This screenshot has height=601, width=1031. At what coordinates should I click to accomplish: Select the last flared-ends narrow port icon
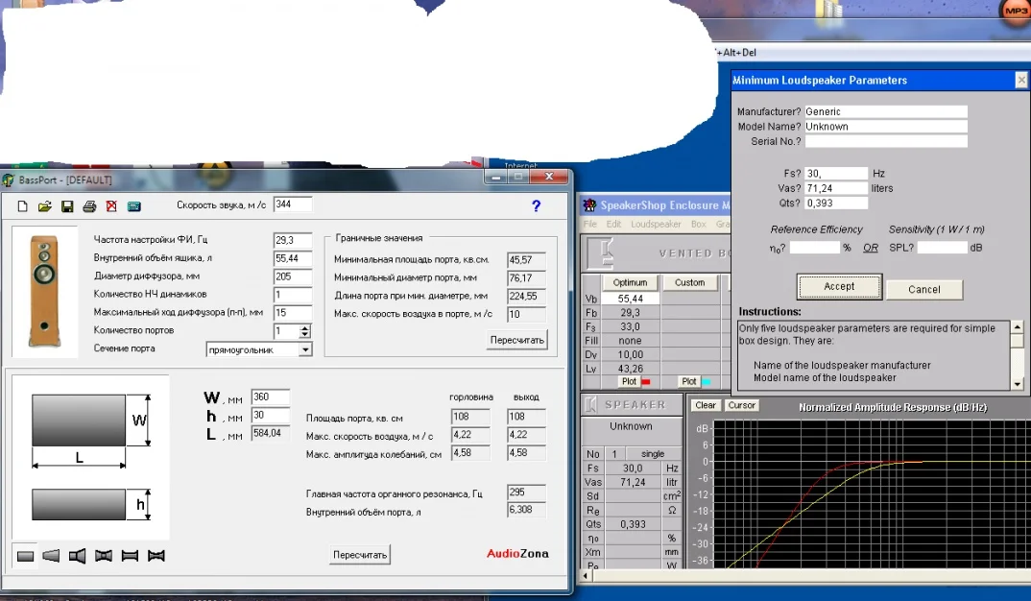pos(156,556)
